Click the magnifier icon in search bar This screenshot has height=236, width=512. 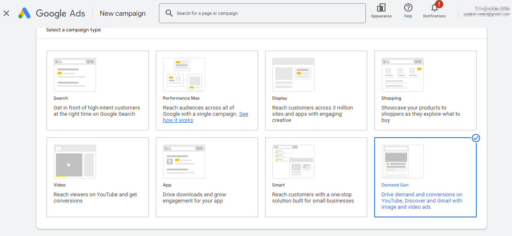click(x=169, y=13)
